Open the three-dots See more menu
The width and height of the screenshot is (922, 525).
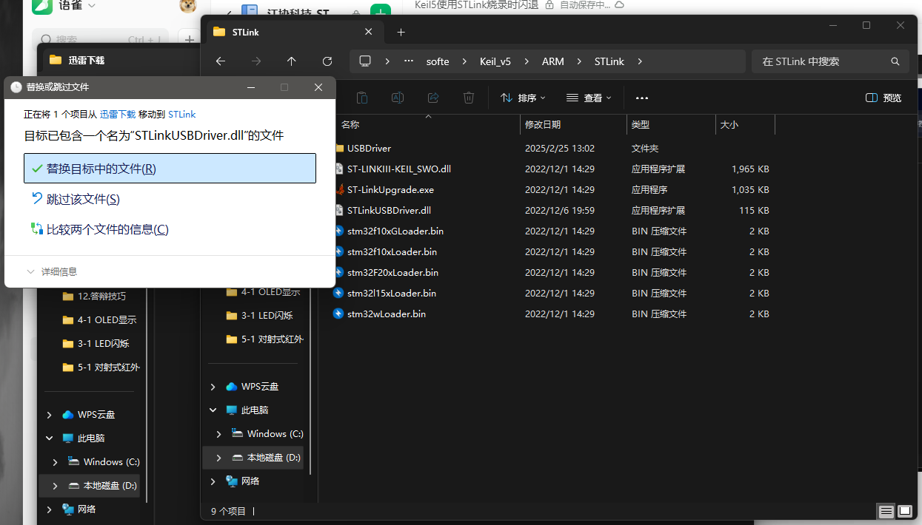pyautogui.click(x=642, y=98)
